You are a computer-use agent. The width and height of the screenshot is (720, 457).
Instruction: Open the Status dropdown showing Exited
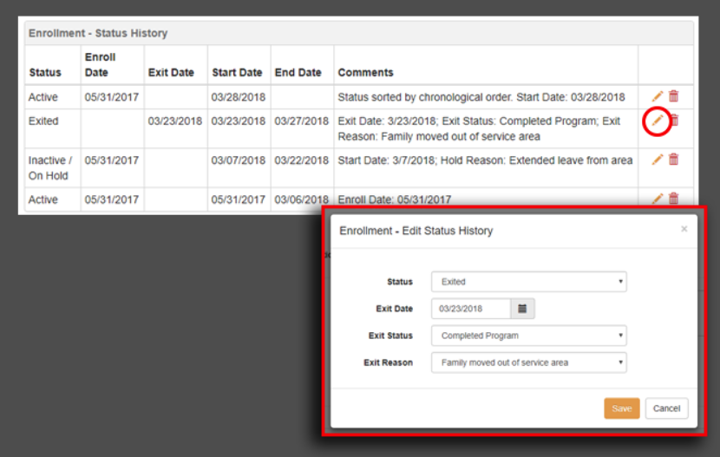[x=528, y=282]
